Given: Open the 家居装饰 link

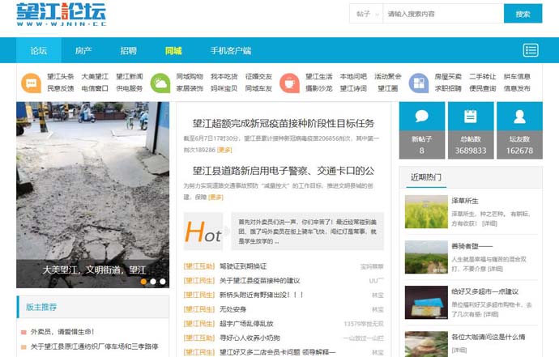Looking at the screenshot, I should pos(190,88).
